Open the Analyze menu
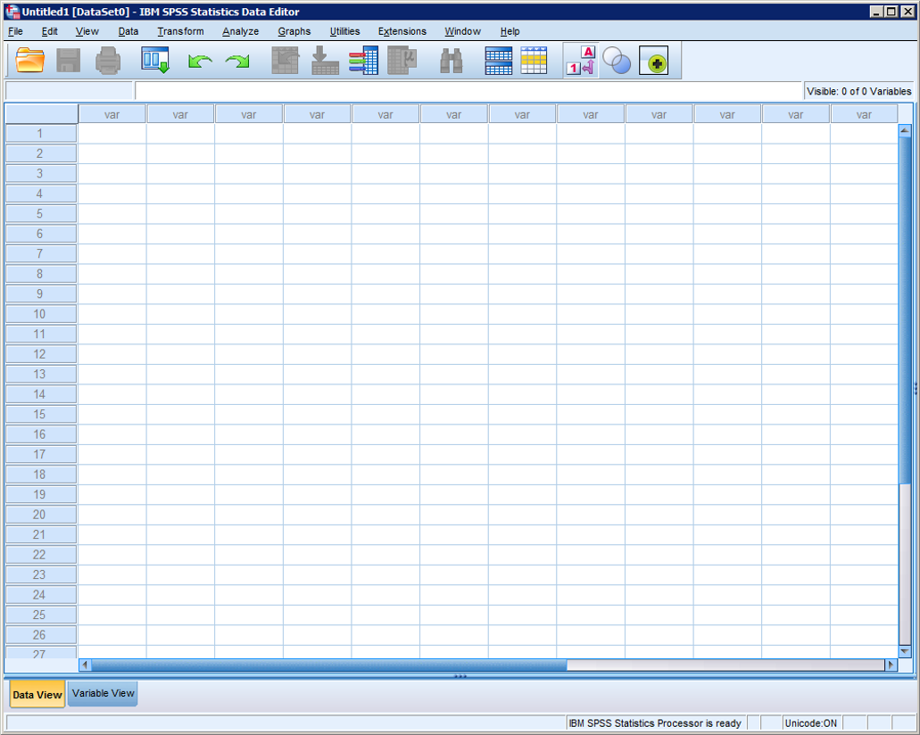This screenshot has width=920, height=735. coord(240,31)
